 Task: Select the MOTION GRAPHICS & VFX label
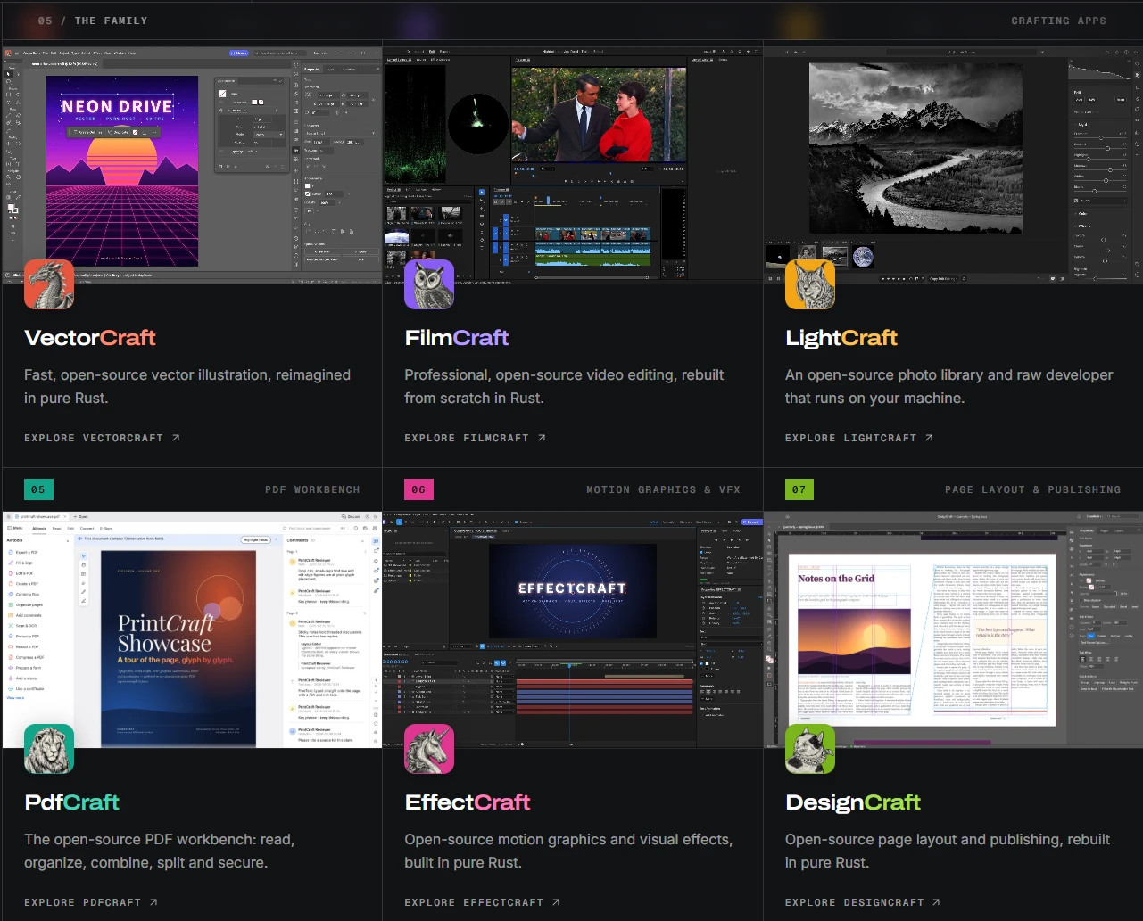663,489
